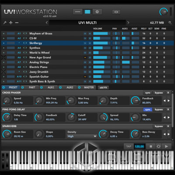Stop playback with the stop button
Viewport: 175px width, 175px height.
151,147
